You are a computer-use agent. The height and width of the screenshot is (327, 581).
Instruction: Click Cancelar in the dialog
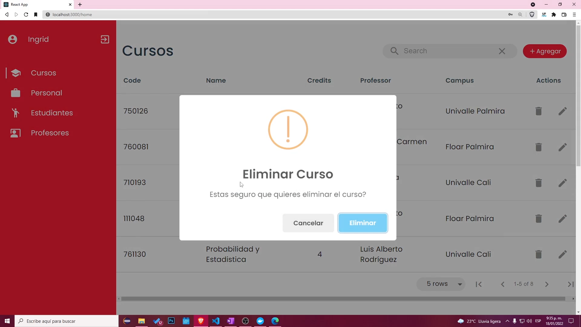click(x=308, y=223)
